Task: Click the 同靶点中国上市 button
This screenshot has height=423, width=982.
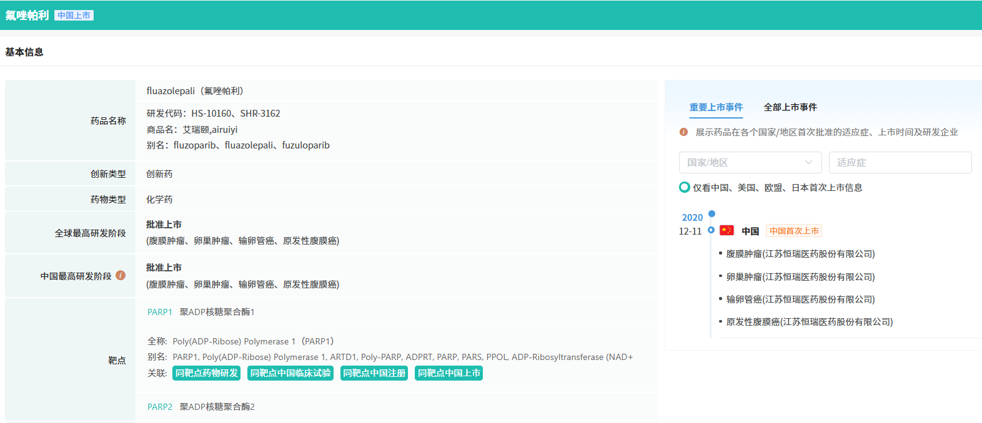Action: pyautogui.click(x=449, y=373)
